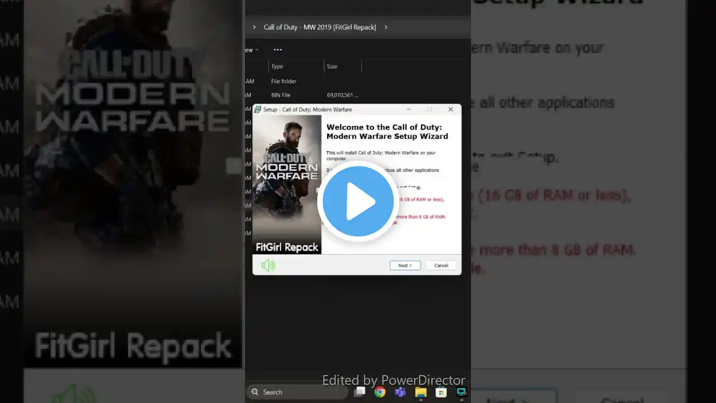
Task: Launch Google Chrome from the taskbar
Action: tap(380, 392)
